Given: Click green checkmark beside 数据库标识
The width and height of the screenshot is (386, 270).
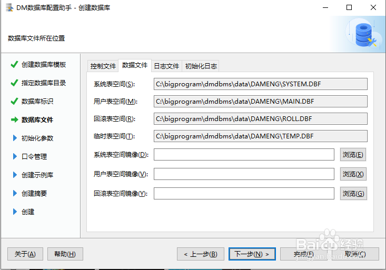Looking at the screenshot, I should (14, 101).
